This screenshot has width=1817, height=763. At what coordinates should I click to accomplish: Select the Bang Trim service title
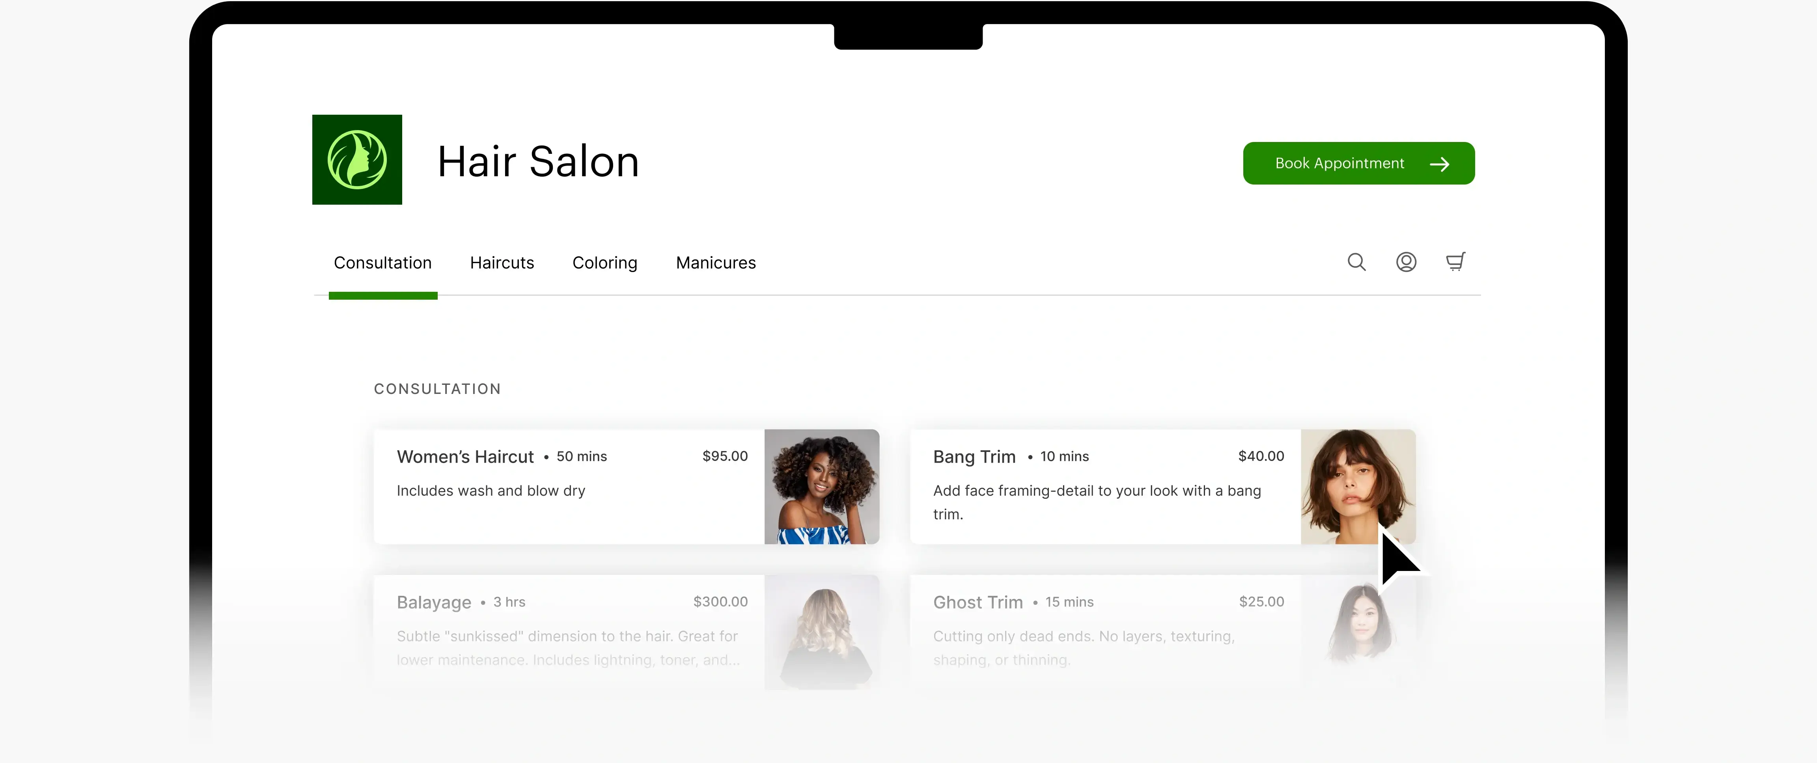click(x=974, y=457)
